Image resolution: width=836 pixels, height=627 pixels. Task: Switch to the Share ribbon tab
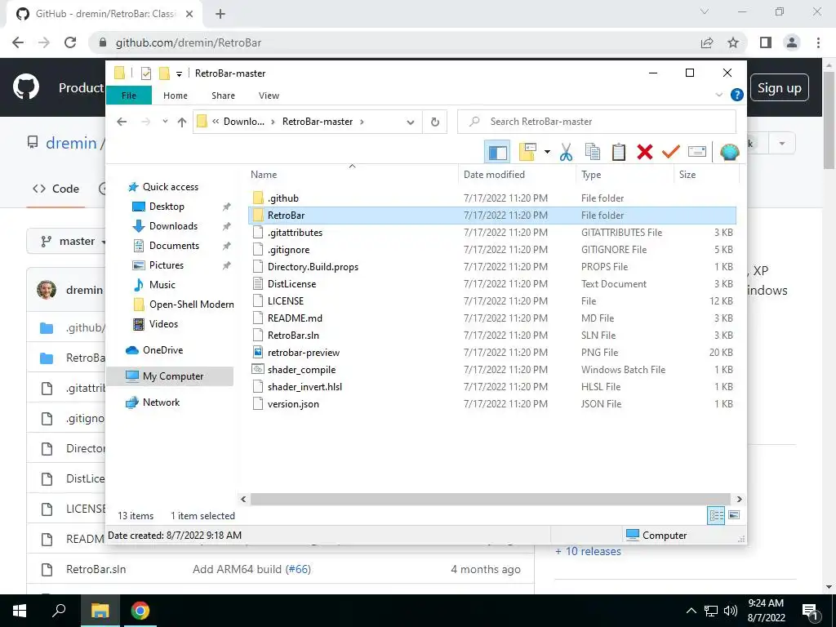(223, 96)
